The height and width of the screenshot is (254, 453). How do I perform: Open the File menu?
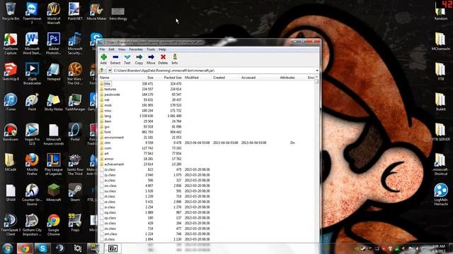[x=102, y=49]
